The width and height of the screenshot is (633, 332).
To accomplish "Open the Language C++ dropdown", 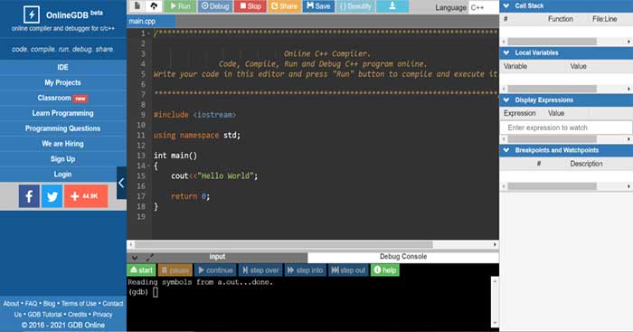I will [x=484, y=7].
